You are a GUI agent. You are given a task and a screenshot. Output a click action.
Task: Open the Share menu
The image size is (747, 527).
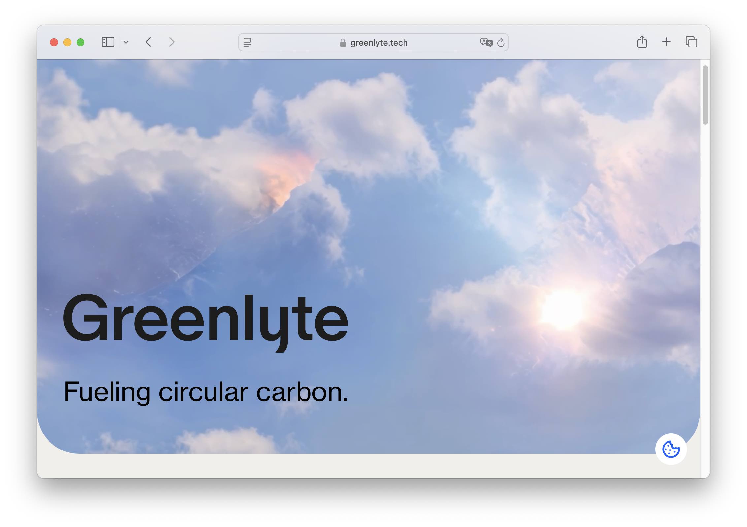[x=642, y=42]
